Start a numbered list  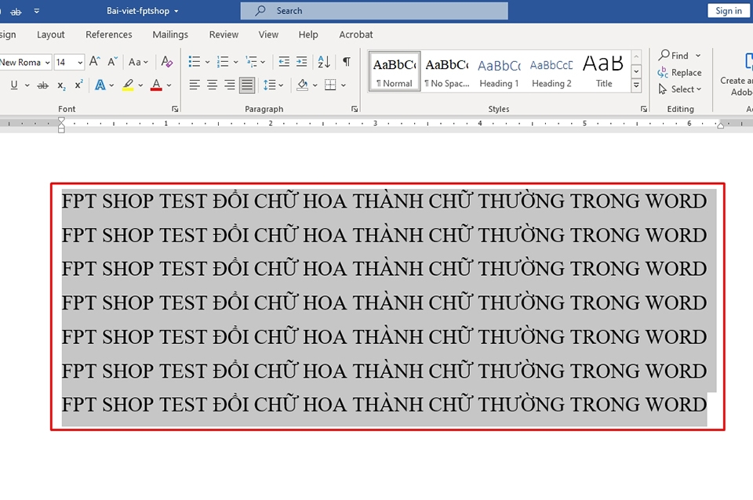[222, 61]
